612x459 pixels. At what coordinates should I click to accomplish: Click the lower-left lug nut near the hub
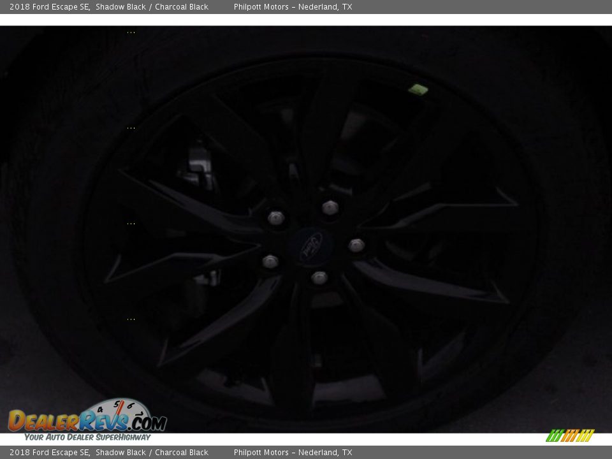[x=270, y=261]
